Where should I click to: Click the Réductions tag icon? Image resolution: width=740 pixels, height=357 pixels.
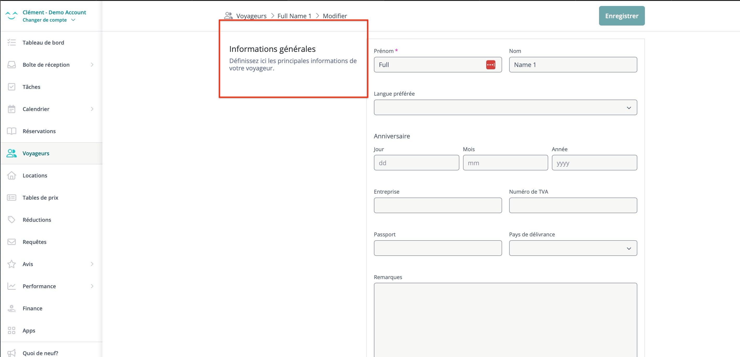pyautogui.click(x=11, y=220)
